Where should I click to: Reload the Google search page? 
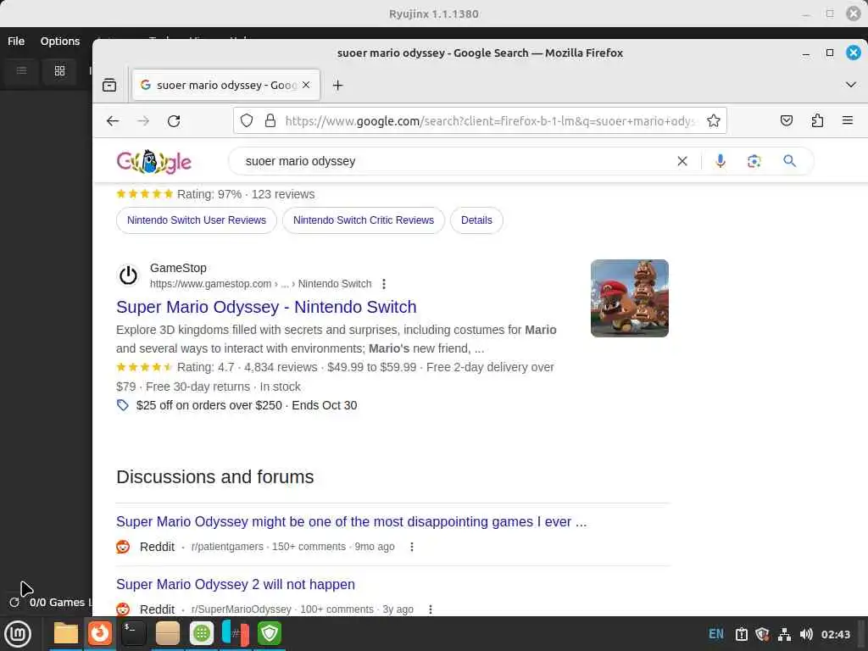[x=174, y=120]
